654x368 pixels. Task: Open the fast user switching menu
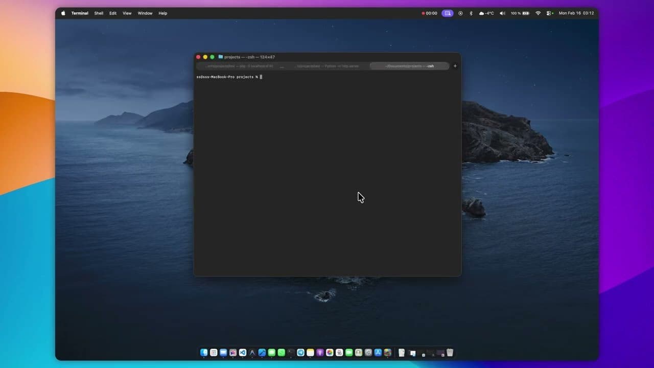tap(549, 13)
